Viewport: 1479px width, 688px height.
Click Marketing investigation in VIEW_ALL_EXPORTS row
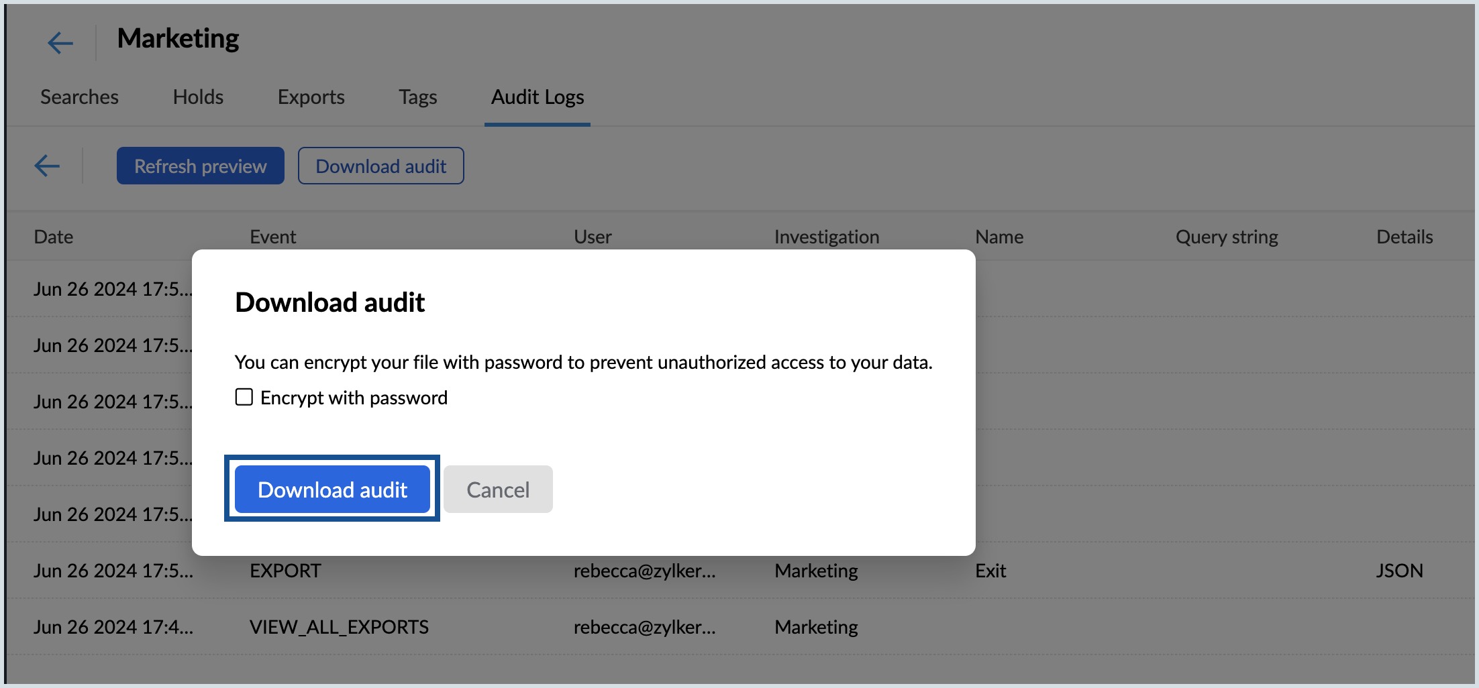[816, 627]
